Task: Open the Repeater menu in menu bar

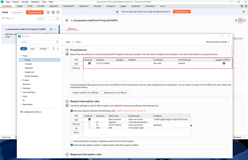Action: [x=35, y=2]
